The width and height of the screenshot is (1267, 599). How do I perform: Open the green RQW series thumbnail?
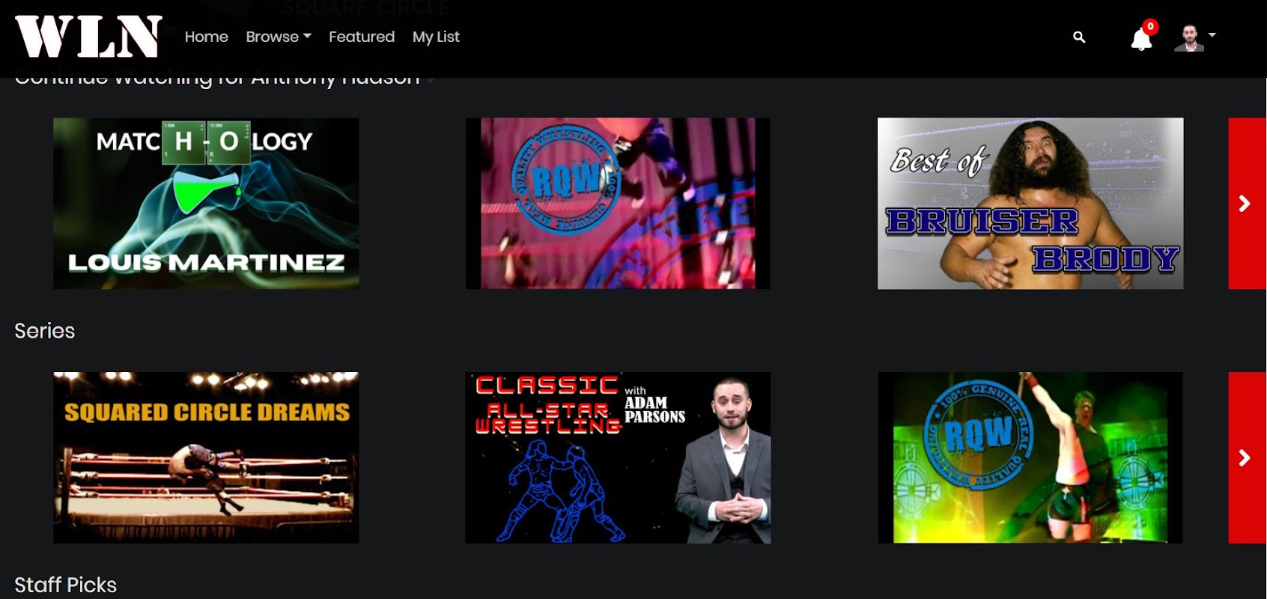click(x=1030, y=457)
